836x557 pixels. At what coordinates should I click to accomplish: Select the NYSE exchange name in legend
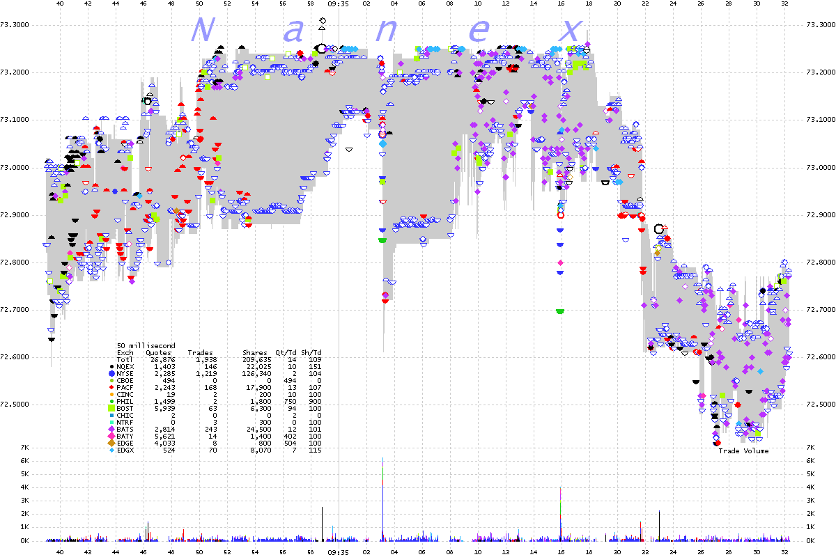pos(124,372)
